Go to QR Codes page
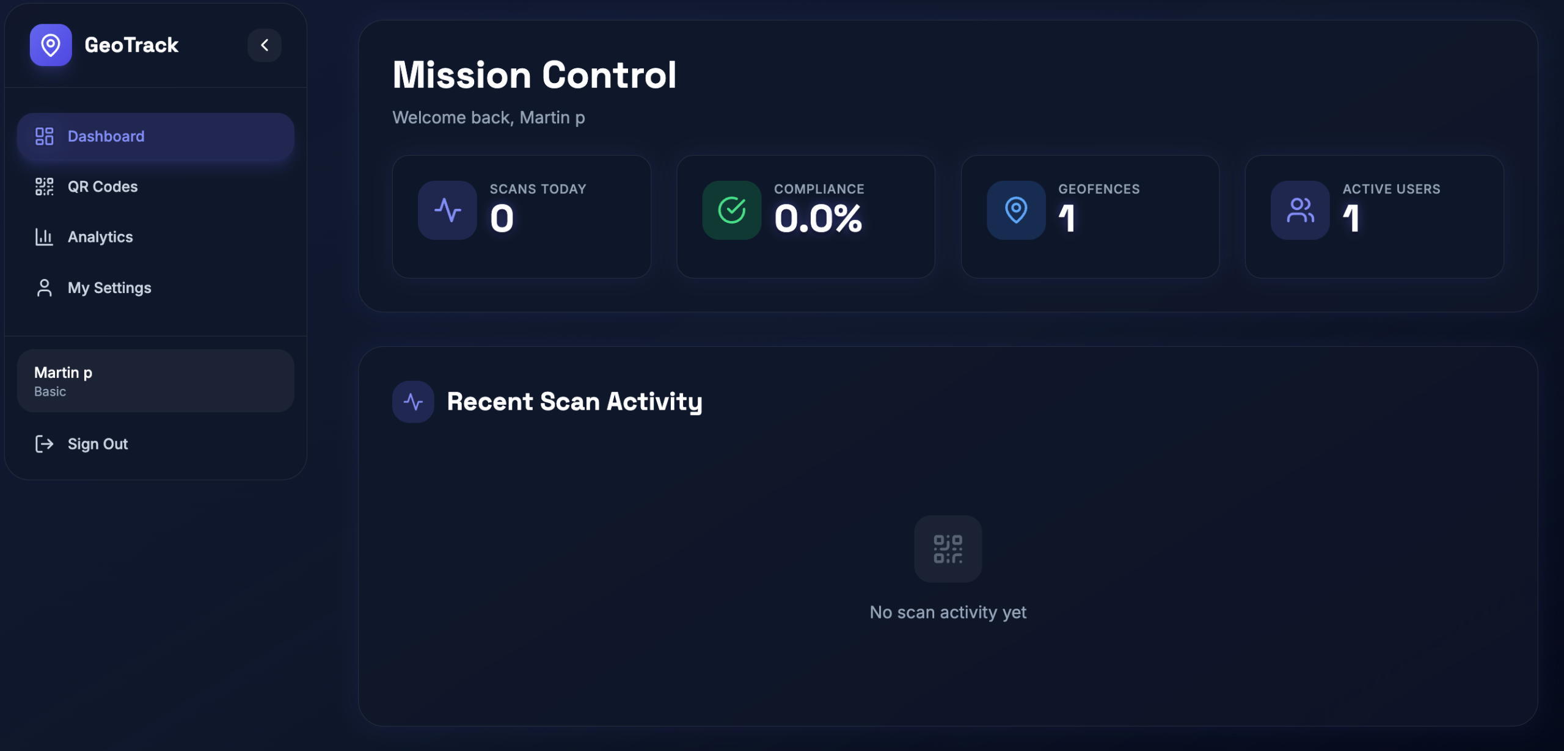Viewport: 1564px width, 751px height. click(103, 187)
